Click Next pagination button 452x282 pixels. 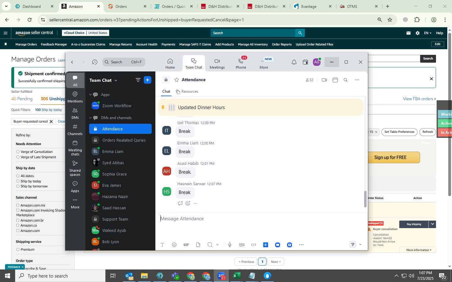coord(276,262)
